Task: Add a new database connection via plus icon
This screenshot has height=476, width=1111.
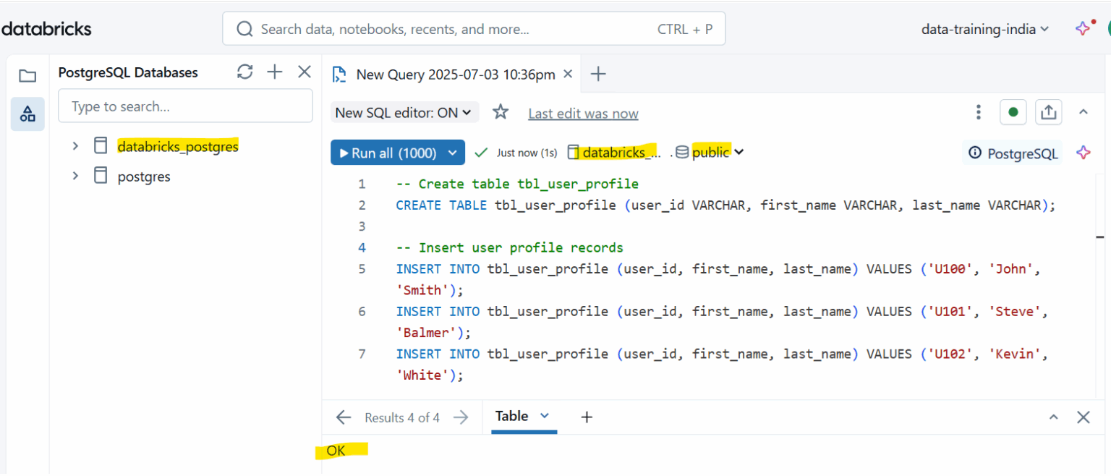Action: coord(274,72)
